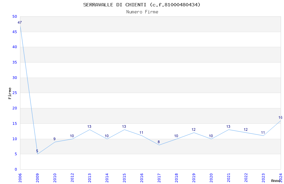The width and height of the screenshot is (284, 184).
Task: Click x-axis year label 2015
Action: [x=124, y=178]
